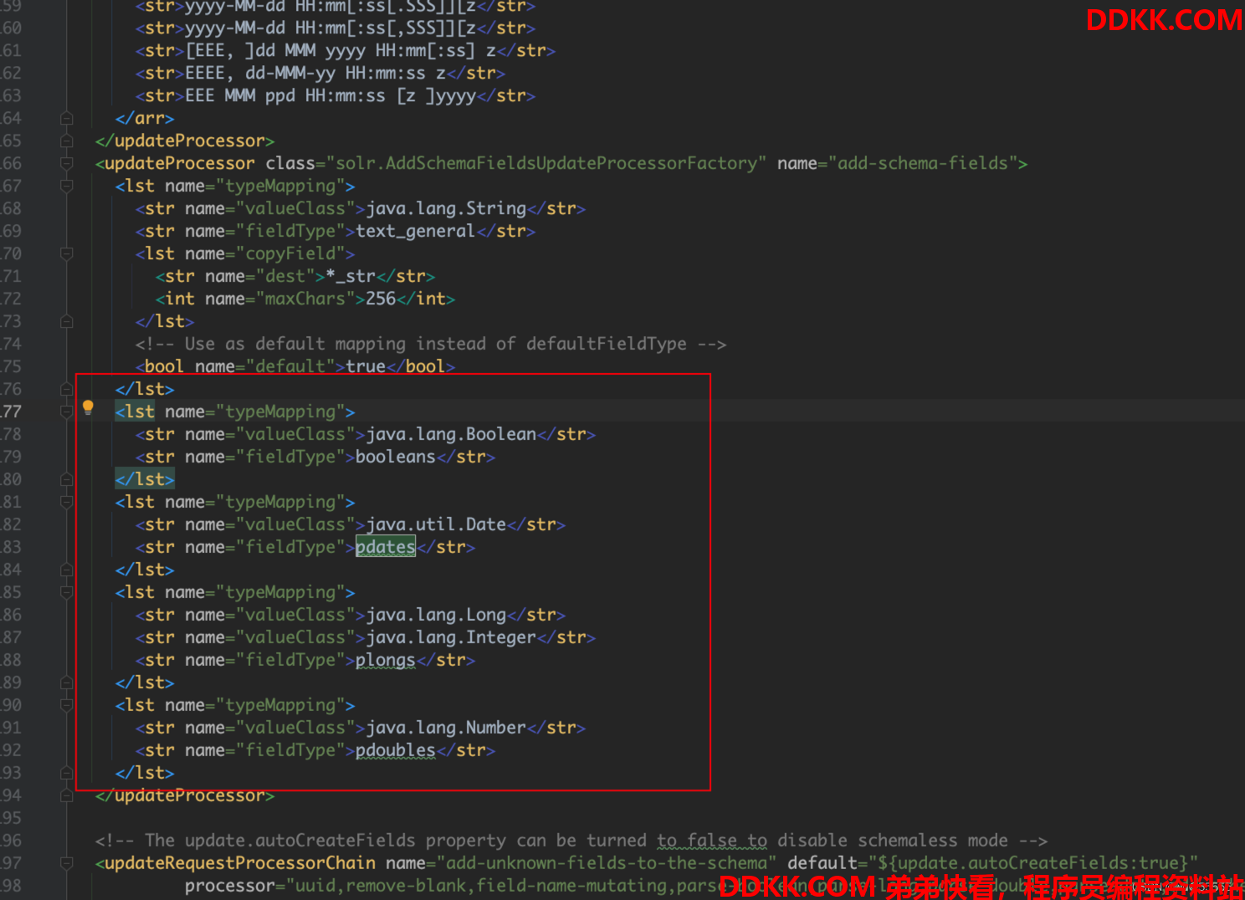Click the ${update.autoCreateFields:true} default value
Image resolution: width=1245 pixels, height=900 pixels.
pos(1032,863)
